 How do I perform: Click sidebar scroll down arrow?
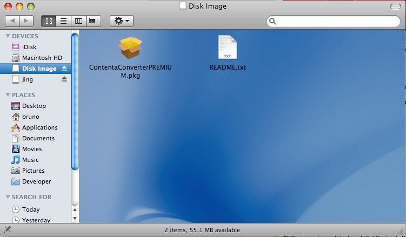click(75, 219)
